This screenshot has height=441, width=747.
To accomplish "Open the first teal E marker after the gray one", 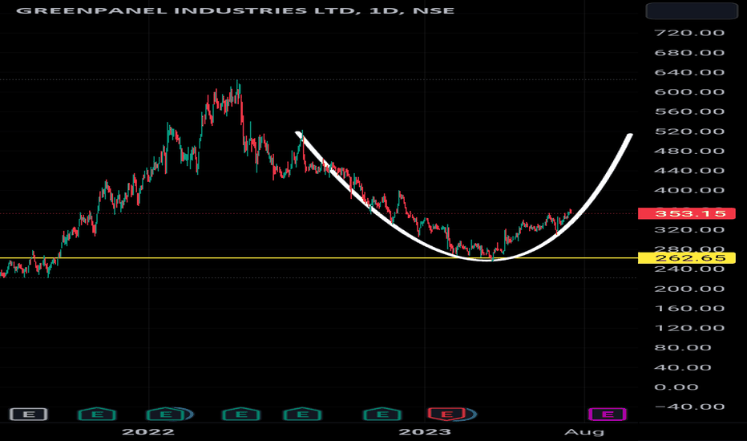I will [97, 414].
